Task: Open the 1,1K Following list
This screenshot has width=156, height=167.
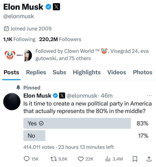Action: pyautogui.click(x=19, y=39)
